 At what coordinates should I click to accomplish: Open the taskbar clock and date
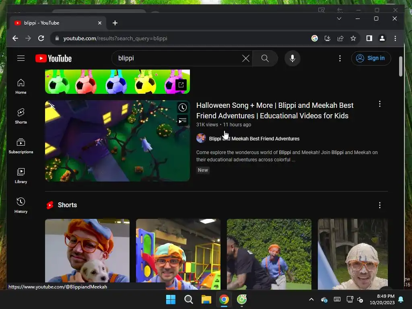382,299
